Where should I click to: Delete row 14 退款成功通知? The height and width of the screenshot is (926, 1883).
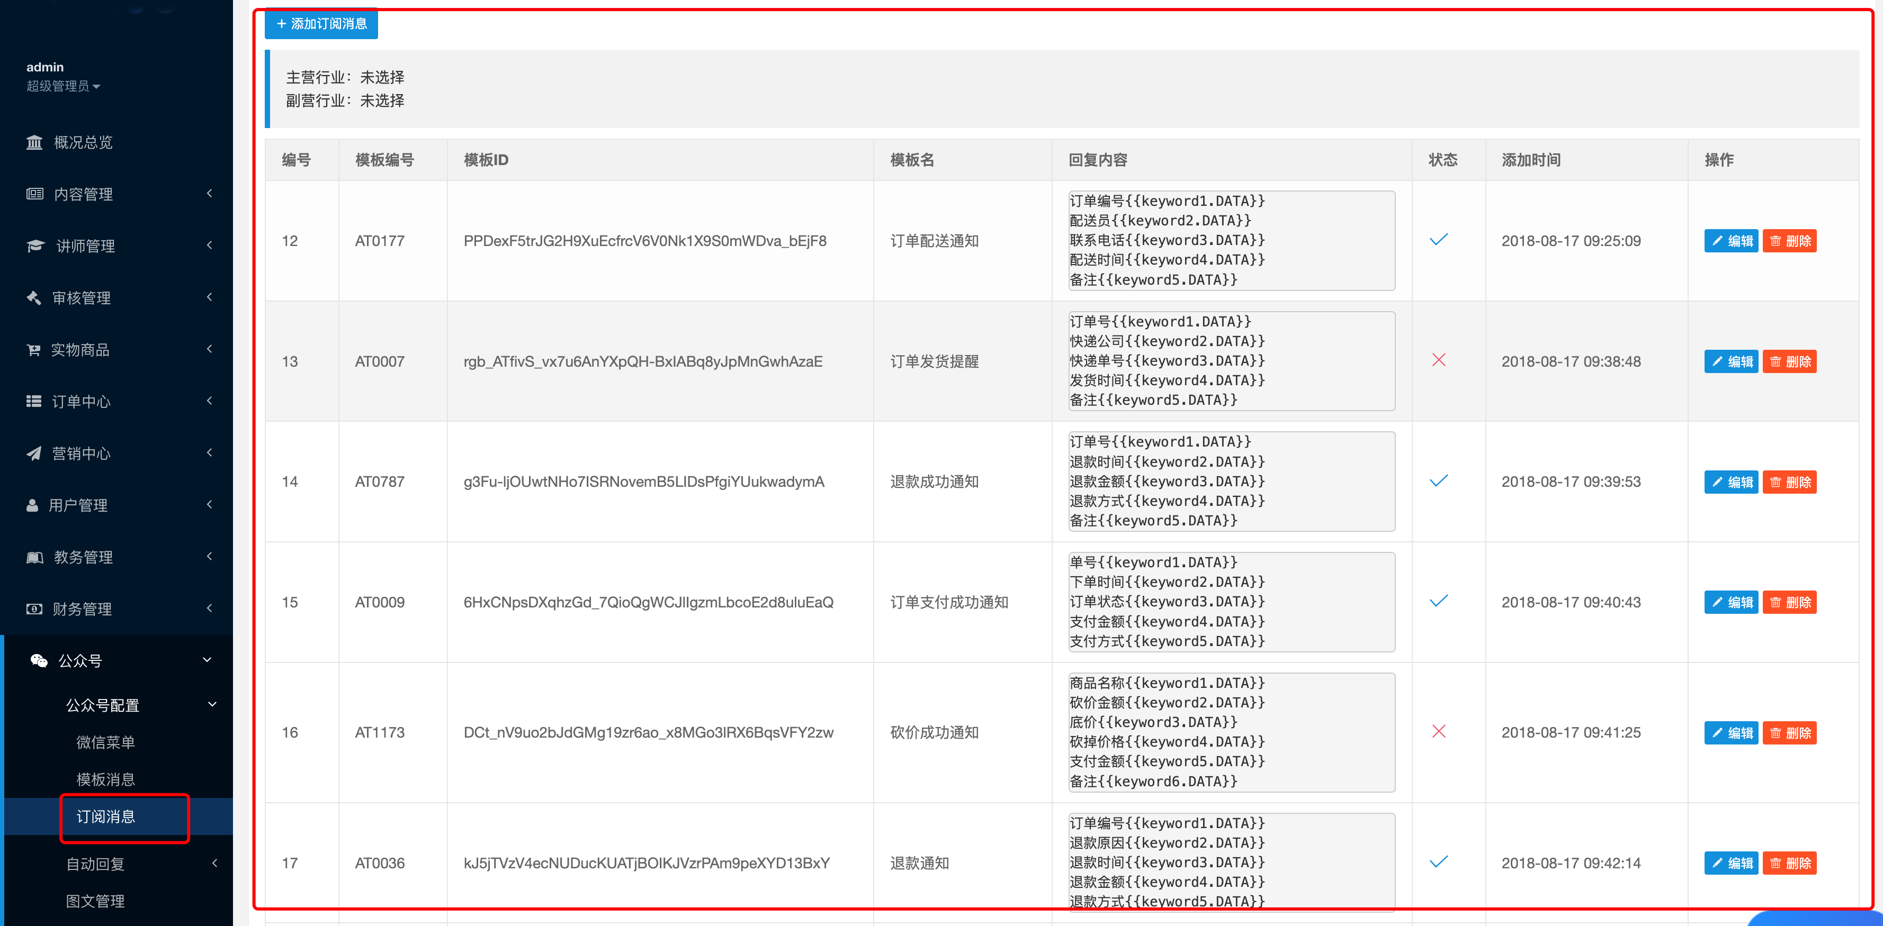click(x=1789, y=482)
